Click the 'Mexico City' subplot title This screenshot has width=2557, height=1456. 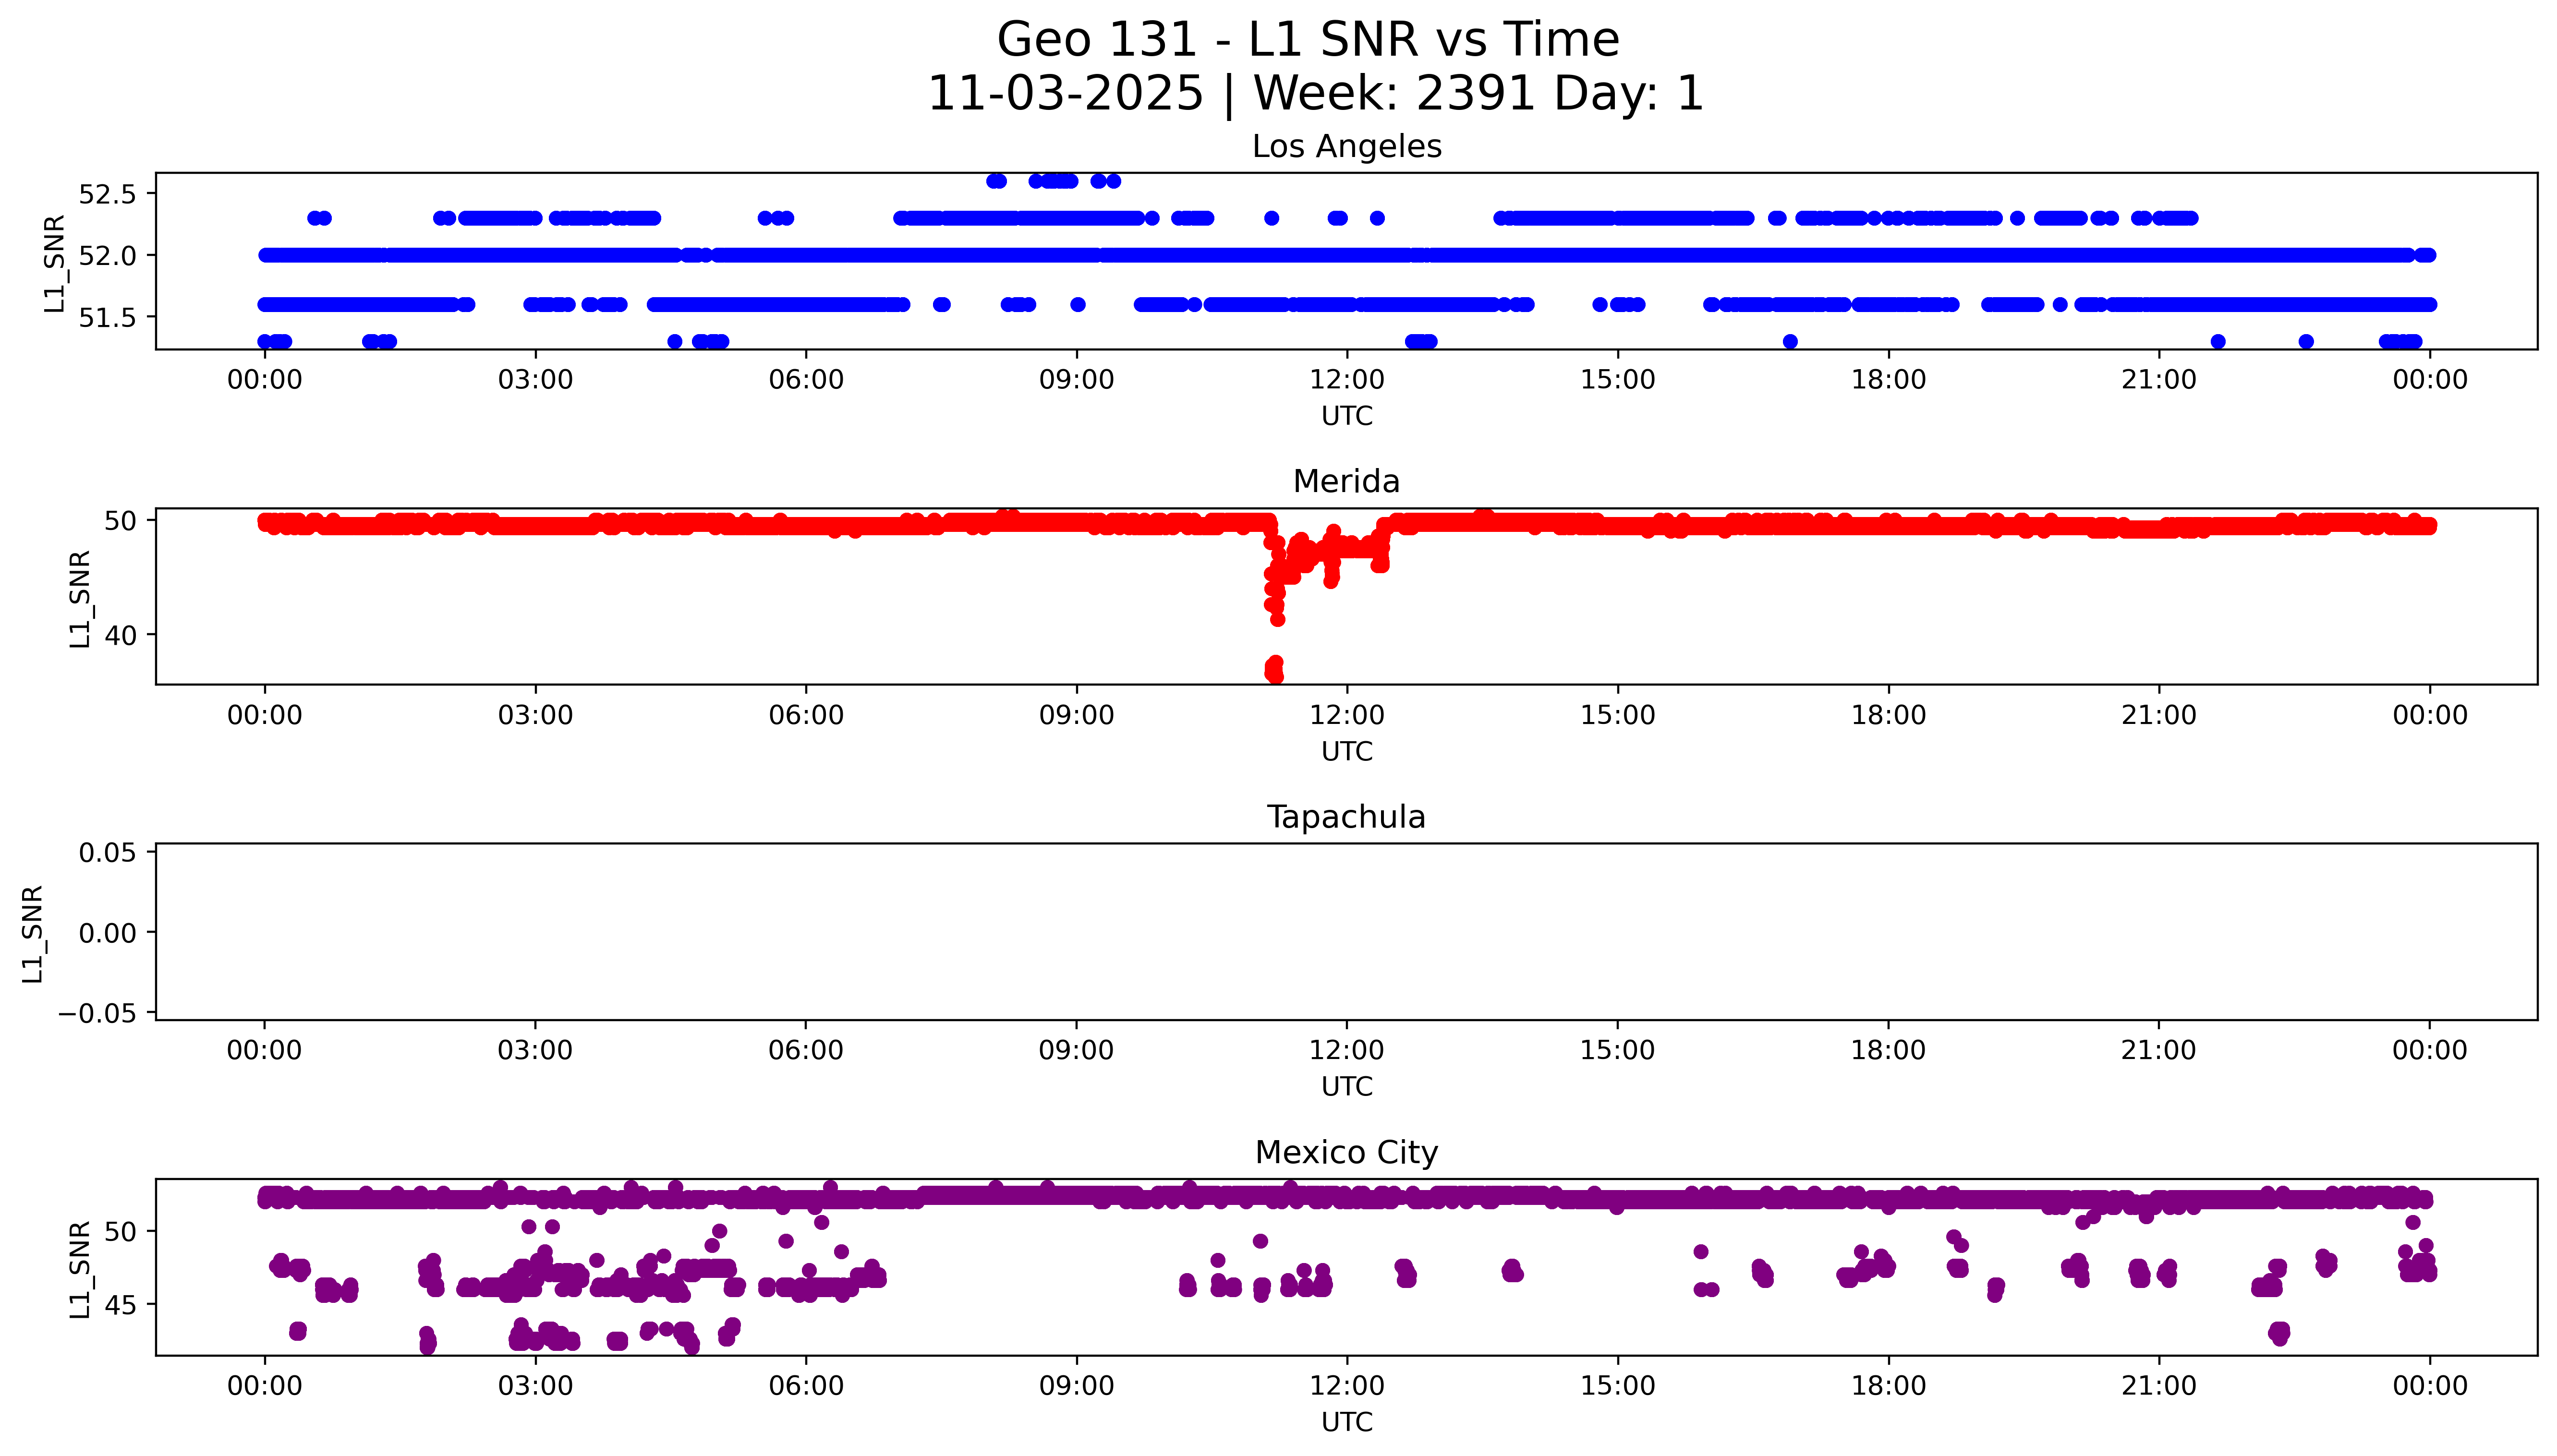pyautogui.click(x=1346, y=1153)
